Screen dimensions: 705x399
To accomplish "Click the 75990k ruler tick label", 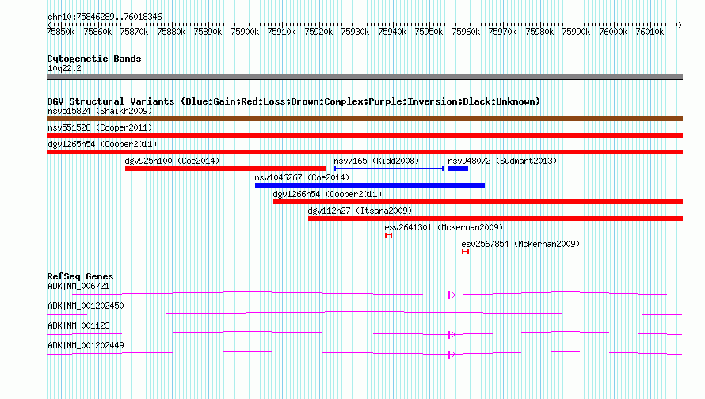I will [x=576, y=32].
